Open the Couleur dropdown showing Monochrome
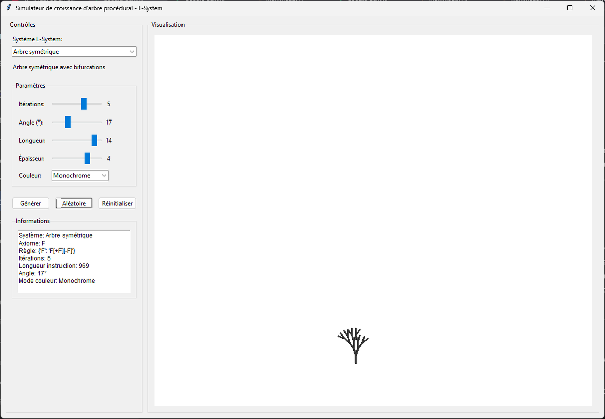This screenshot has height=419, width=605. point(80,175)
